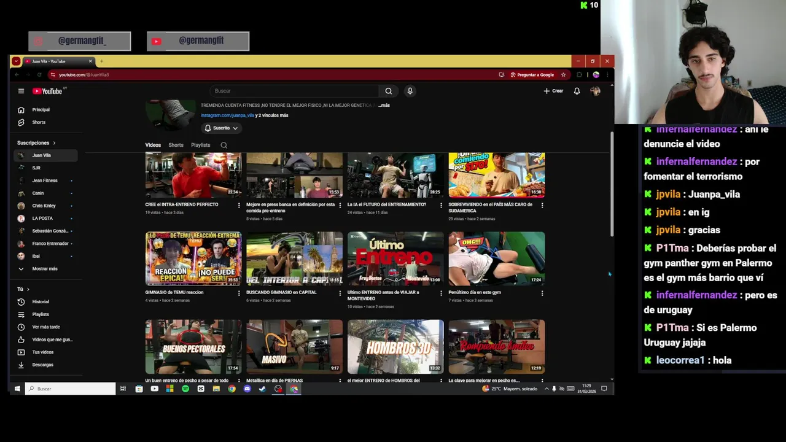Open HOMBROS 3D video thumbnail
This screenshot has width=786, height=442.
[x=395, y=346]
